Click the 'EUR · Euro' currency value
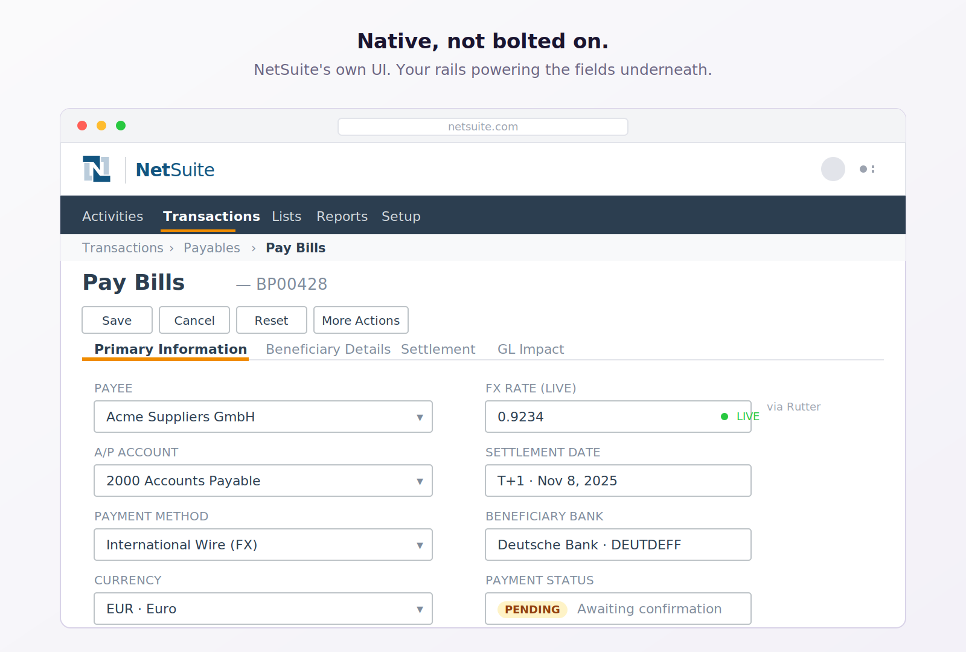This screenshot has width=966, height=652. [x=141, y=609]
